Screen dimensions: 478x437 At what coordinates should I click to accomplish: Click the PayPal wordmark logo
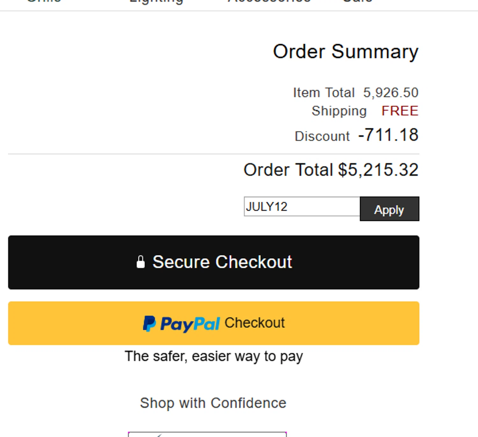[x=190, y=324]
